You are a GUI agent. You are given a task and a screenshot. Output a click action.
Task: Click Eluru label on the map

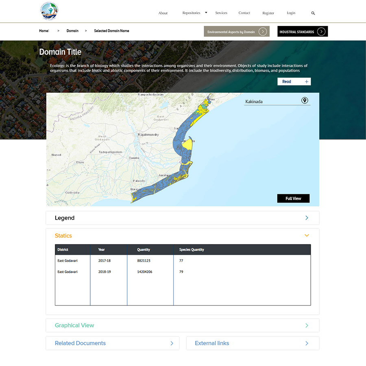[x=80, y=162]
